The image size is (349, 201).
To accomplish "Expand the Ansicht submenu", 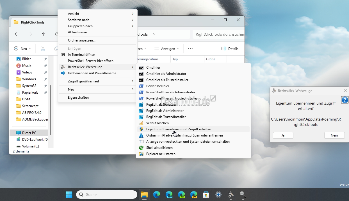I will pos(97,14).
